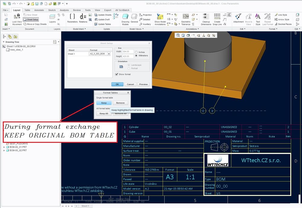This screenshot has height=208, width=302.
Task: Click the Height field showing 420.00
Action: coord(128,56)
